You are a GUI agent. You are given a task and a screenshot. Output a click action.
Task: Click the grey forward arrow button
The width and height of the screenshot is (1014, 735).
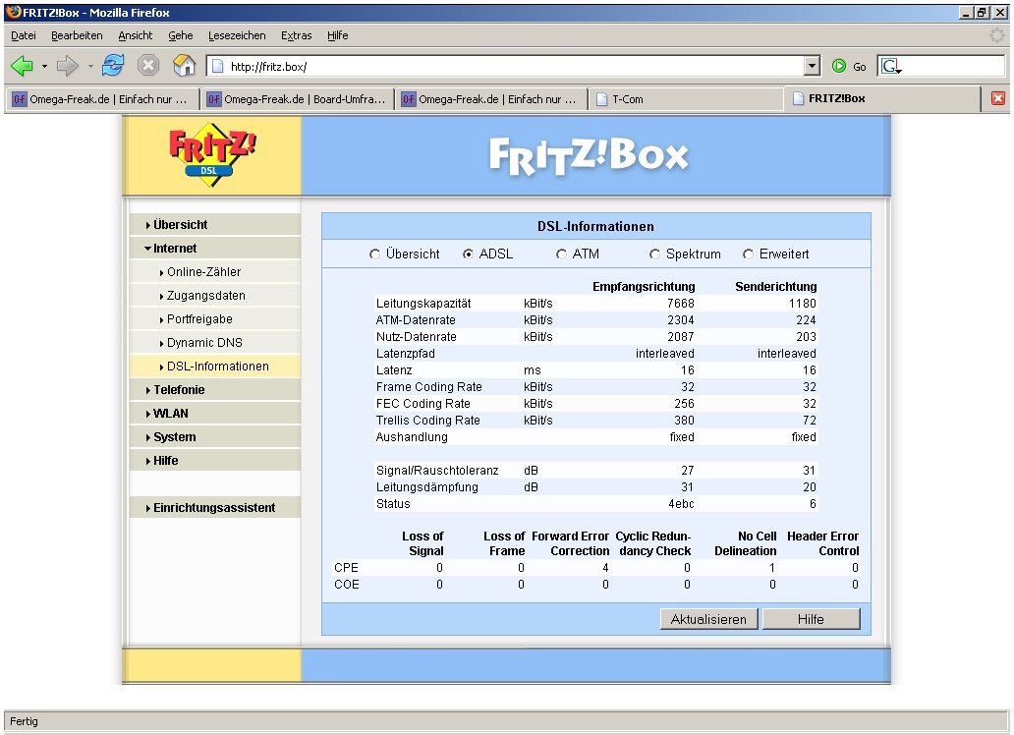67,66
